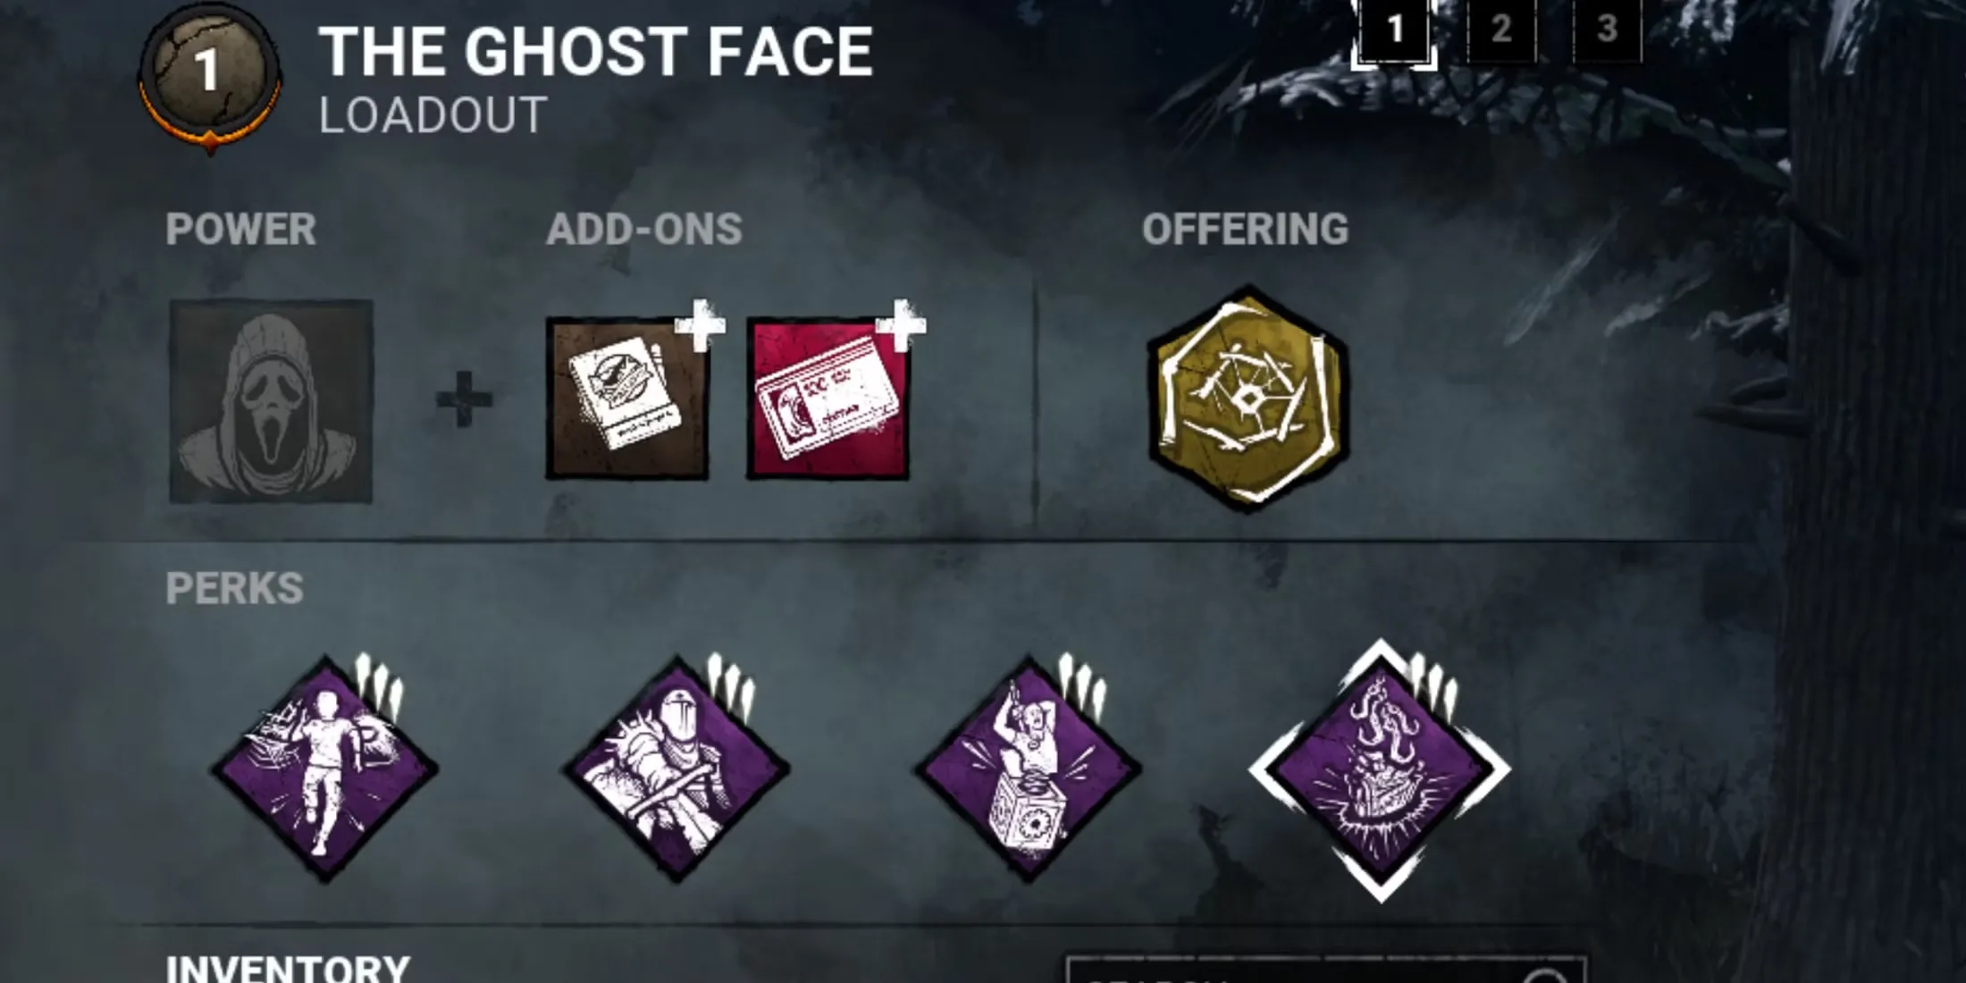Image resolution: width=1966 pixels, height=983 pixels.
Task: Switch to loadout preset 2
Action: tap(1501, 30)
